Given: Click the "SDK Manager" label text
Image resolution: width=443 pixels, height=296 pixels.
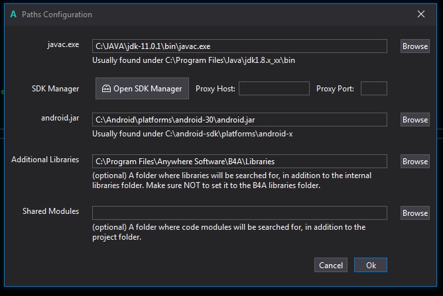Looking at the screenshot, I should [56, 89].
